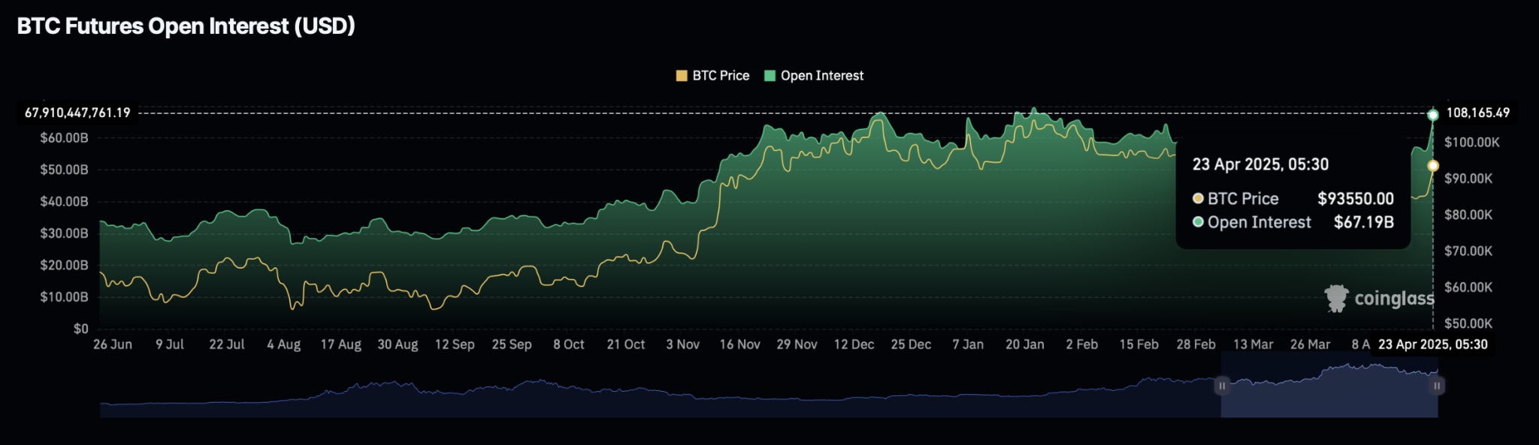Click the $20.00B left axis label
The width and height of the screenshot is (1539, 445).
[65, 265]
